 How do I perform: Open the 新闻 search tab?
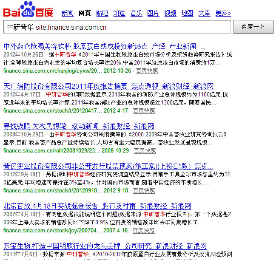68,13
